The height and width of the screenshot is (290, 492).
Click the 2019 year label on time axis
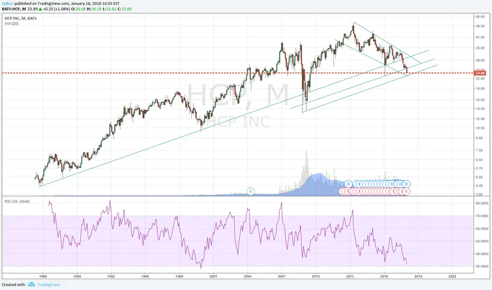[418, 276]
